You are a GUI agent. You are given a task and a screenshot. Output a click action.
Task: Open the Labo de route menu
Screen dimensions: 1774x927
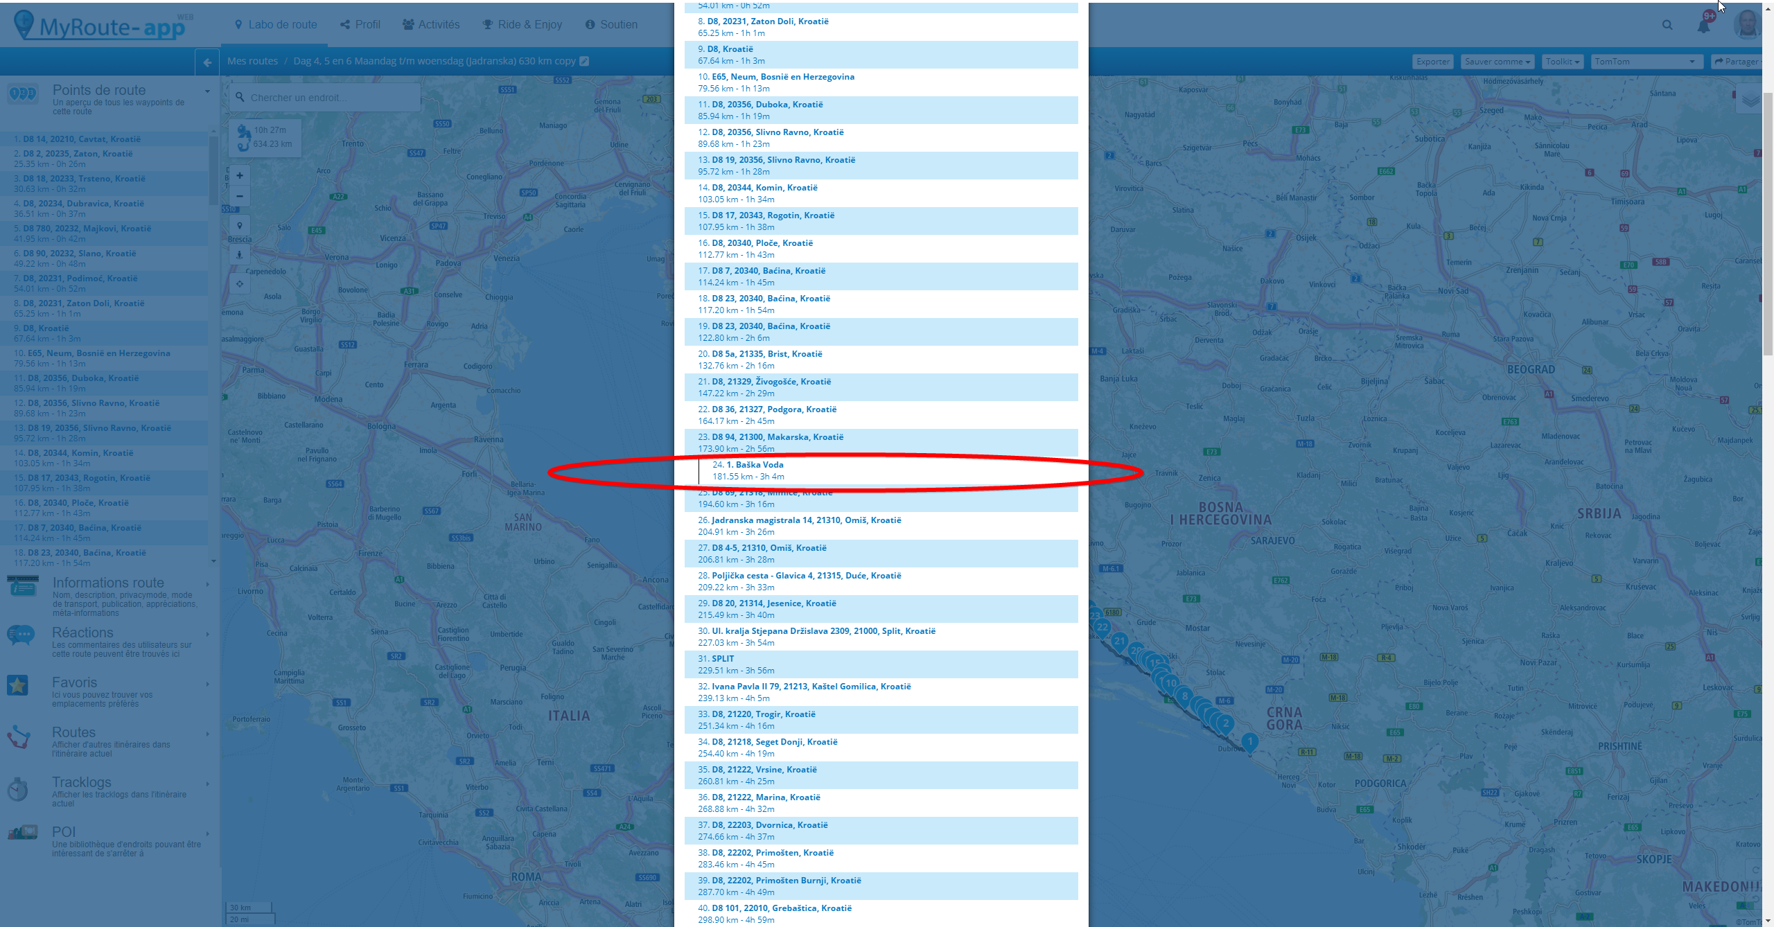click(x=276, y=25)
